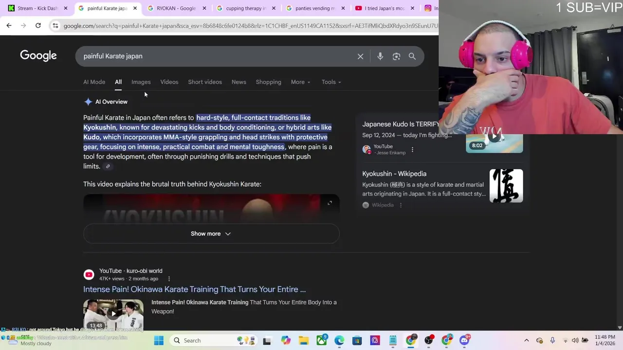Screen dimensions: 623x350
Task: Click the AI Overview sparkle icon
Action: [88, 102]
